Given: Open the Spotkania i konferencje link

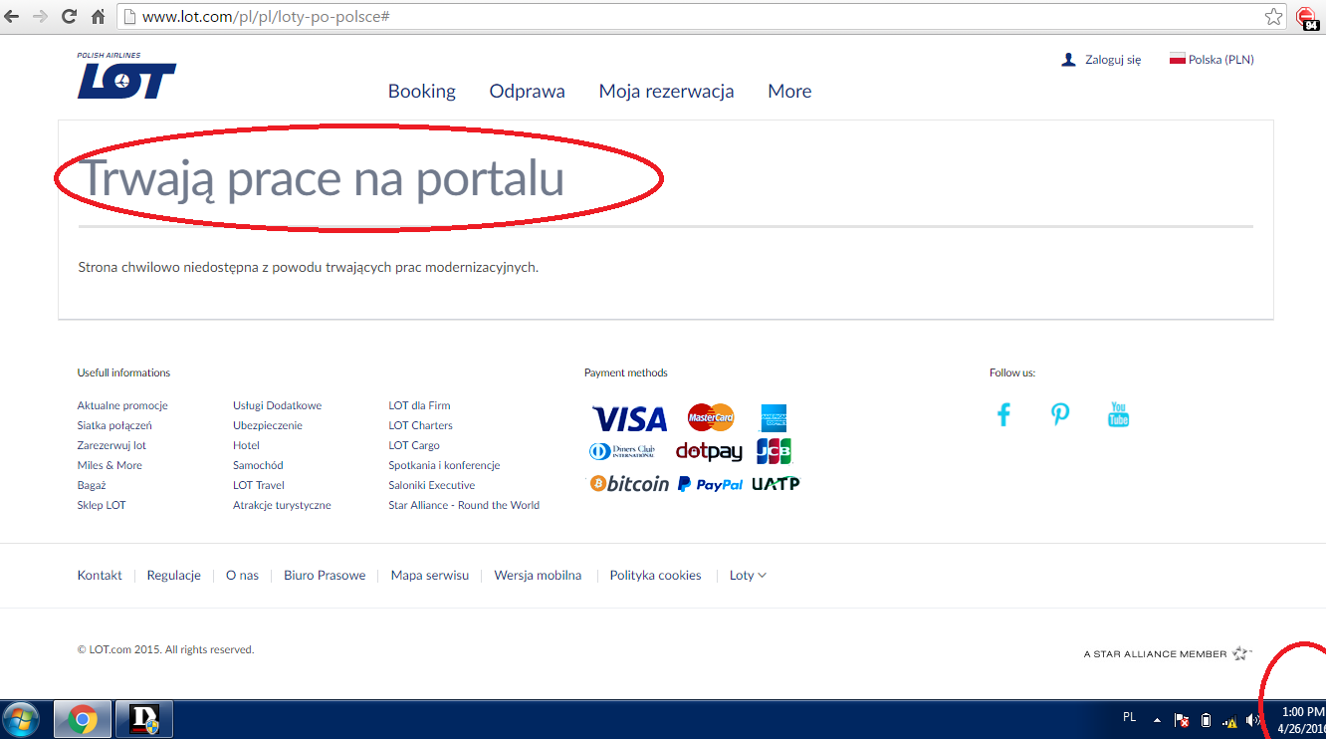Looking at the screenshot, I should [x=444, y=465].
